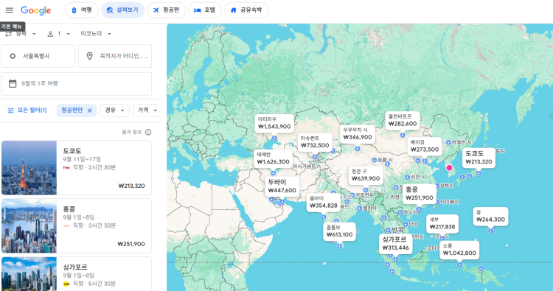Open the 도쿄도 result card thumbnail

(29, 168)
